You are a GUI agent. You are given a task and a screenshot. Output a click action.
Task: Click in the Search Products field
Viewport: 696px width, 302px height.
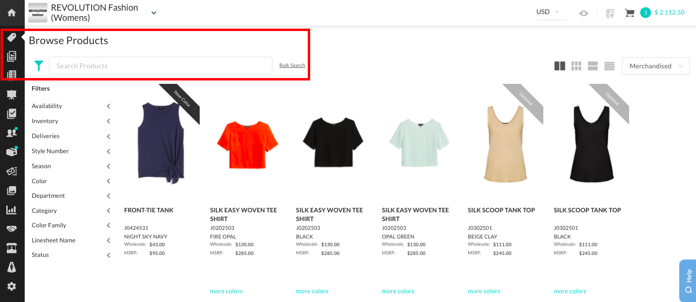(x=160, y=66)
